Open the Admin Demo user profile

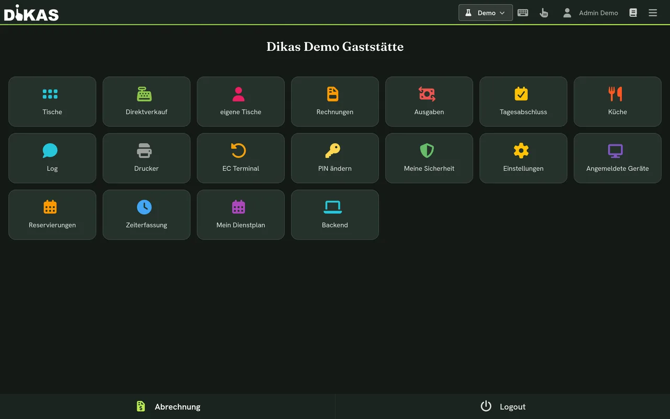[x=590, y=13]
